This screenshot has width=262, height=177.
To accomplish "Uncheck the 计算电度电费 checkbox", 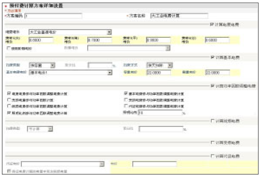I will [x=212, y=25].
